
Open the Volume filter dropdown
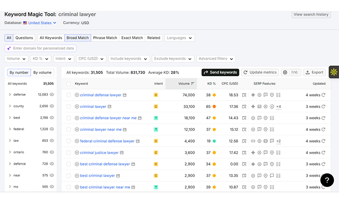[x=16, y=59]
